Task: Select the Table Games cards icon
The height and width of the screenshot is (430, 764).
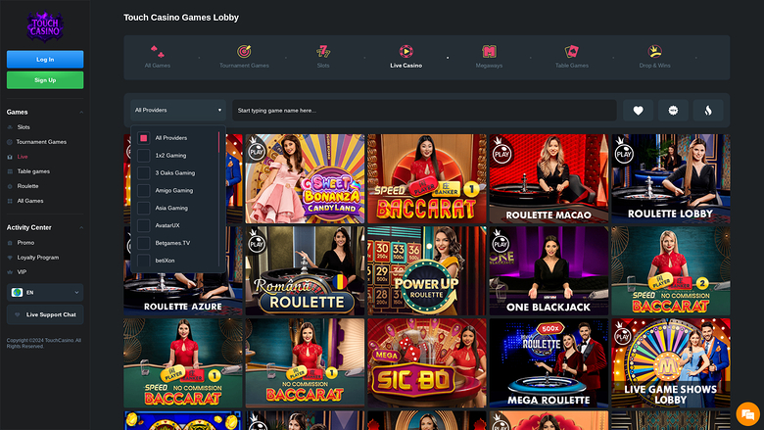Action: pos(572,51)
